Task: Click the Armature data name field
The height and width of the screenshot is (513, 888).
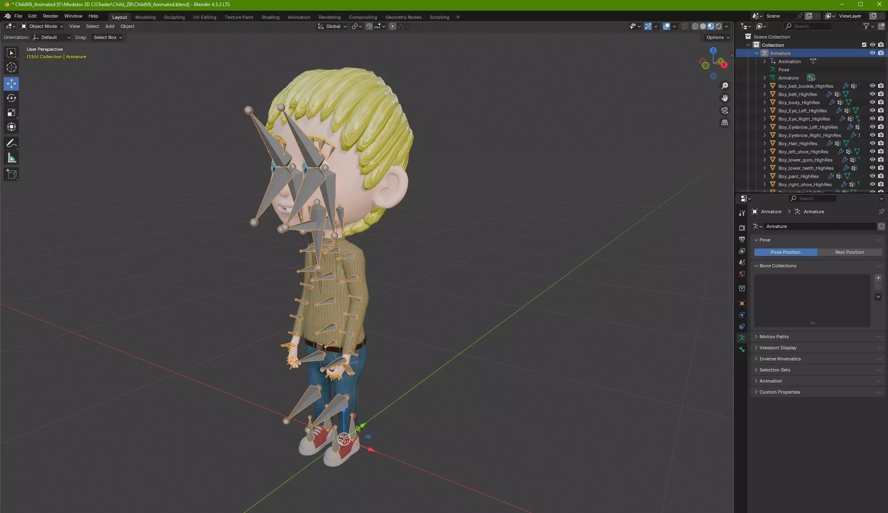Action: [x=820, y=226]
